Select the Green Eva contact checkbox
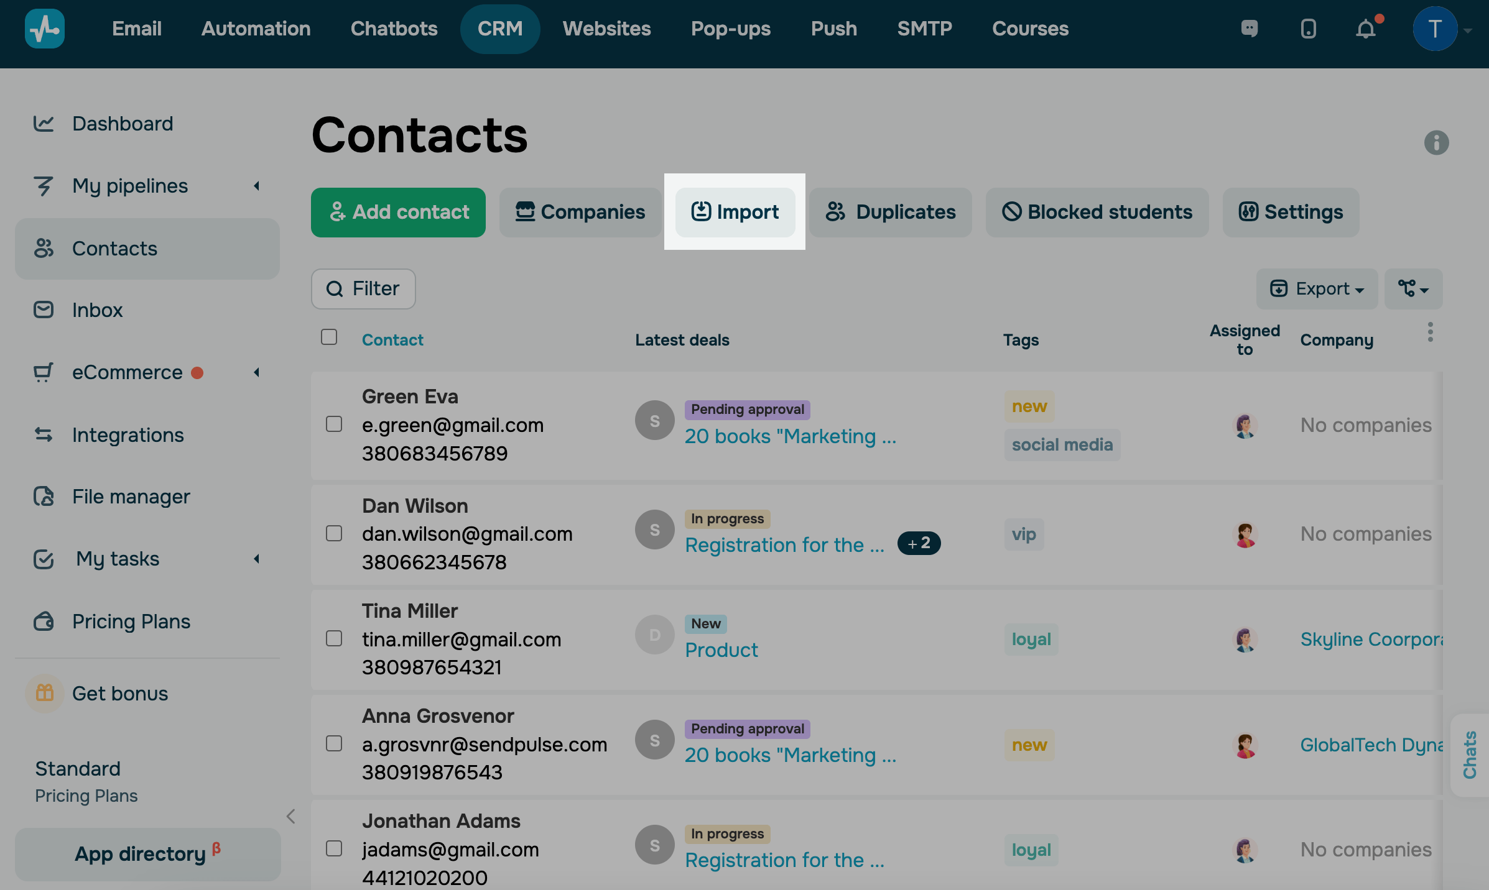Image resolution: width=1489 pixels, height=890 pixels. (x=334, y=424)
